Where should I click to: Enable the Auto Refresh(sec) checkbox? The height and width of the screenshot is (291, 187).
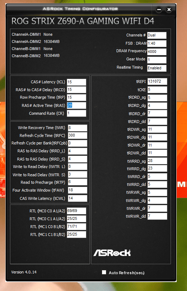click(104, 272)
